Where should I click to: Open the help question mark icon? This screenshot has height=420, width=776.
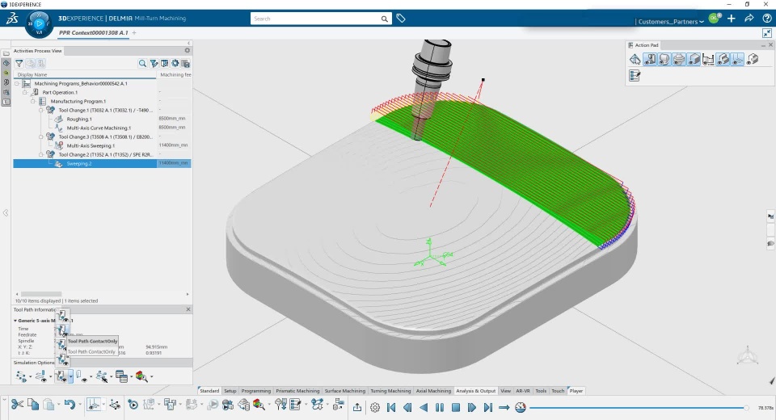click(x=767, y=19)
